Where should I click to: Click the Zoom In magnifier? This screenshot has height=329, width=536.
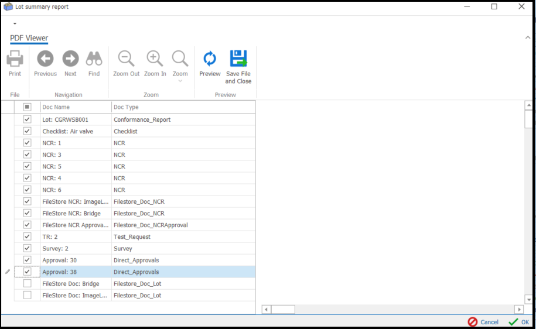coord(155,59)
